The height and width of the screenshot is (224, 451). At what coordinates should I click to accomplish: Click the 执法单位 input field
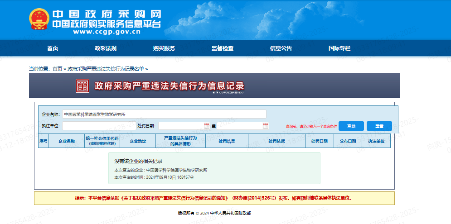pyautogui.click(x=99, y=126)
